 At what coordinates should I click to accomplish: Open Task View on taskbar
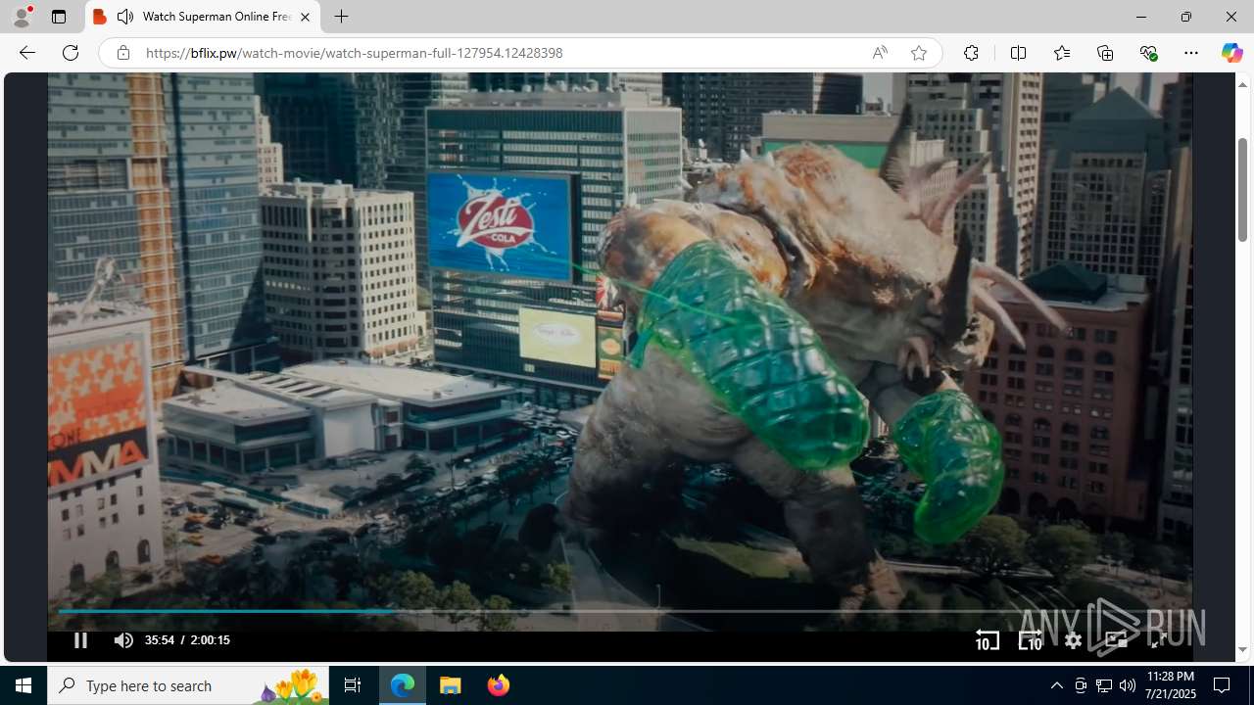353,685
